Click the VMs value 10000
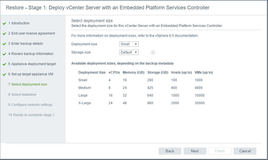The width and height of the screenshot is (268, 160). (x=200, y=95)
